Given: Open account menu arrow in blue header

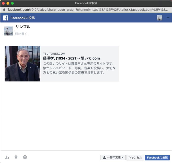Looking at the screenshot, I should coord(168,18).
